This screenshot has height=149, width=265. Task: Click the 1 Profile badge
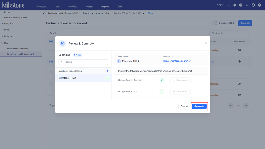tap(77, 55)
